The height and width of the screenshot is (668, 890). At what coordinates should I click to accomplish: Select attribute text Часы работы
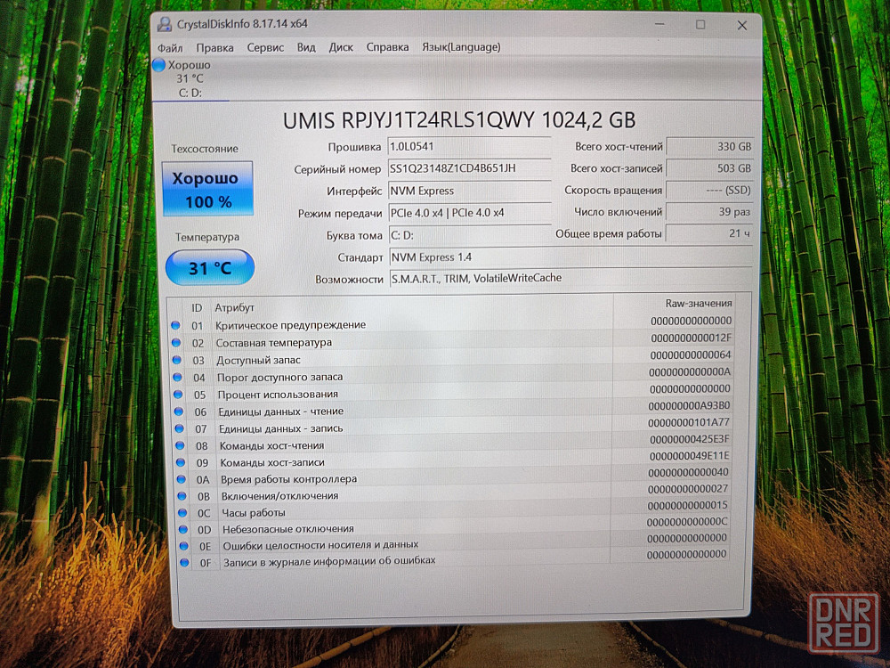point(253,512)
